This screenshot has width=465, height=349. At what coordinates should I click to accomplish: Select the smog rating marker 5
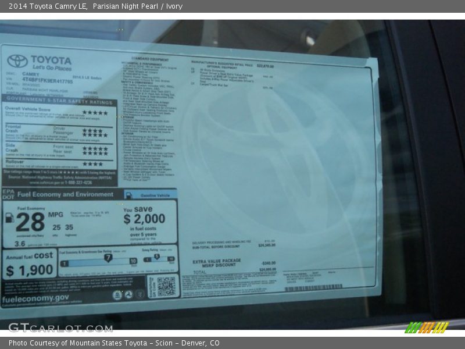coord(157,257)
